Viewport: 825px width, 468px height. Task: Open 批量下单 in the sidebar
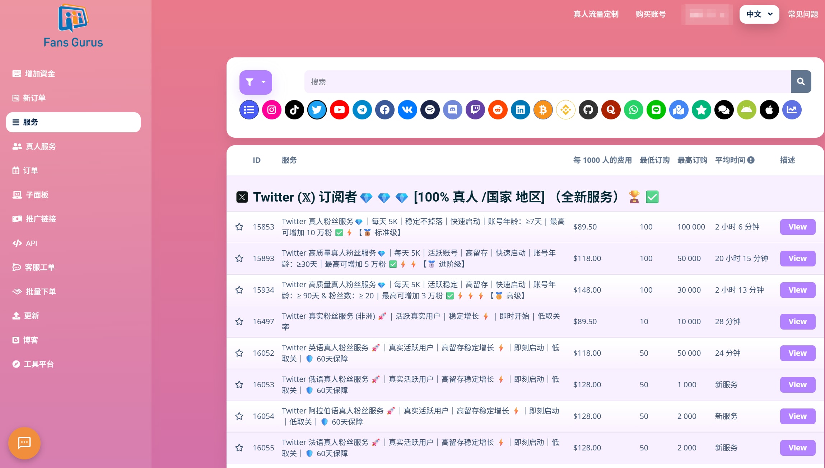[73, 292]
